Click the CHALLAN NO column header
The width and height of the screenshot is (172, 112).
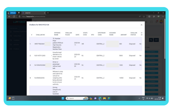[x=40, y=35]
